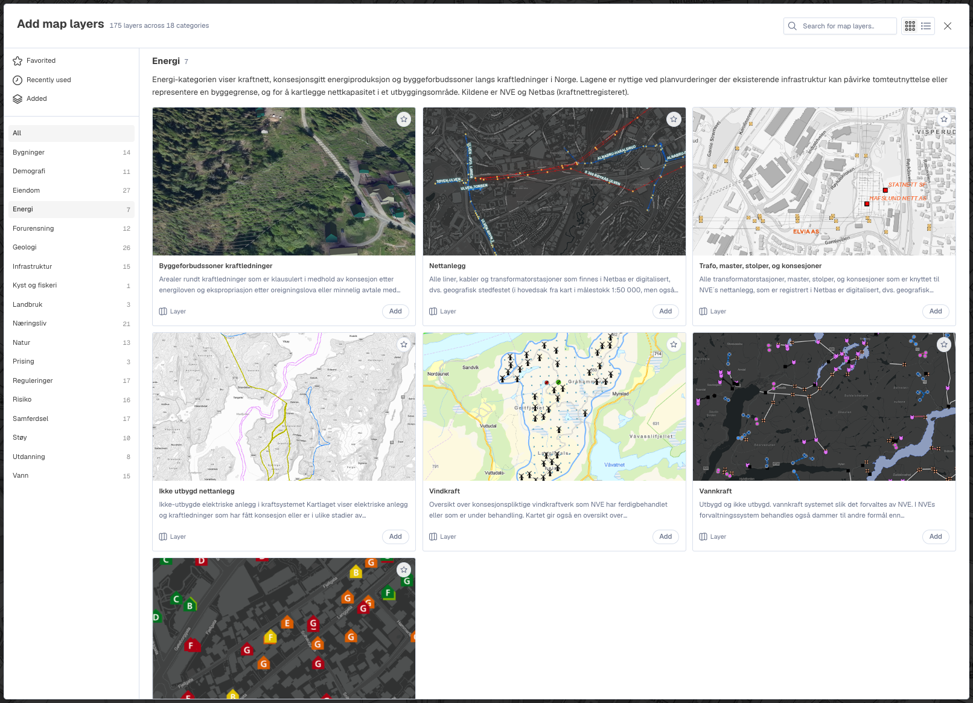Open the Vindkraft windmill map thumbnail
This screenshot has height=703, width=973.
(x=554, y=407)
